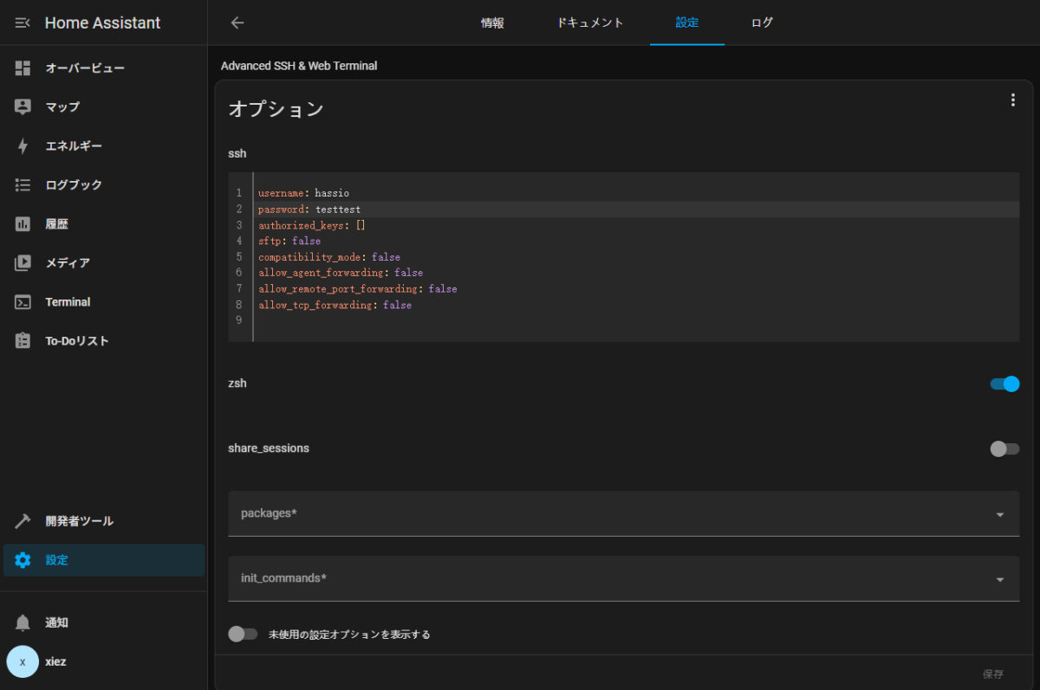The height and width of the screenshot is (690, 1040).
Task: Click empty line 9 in ssh editor
Action: (x=637, y=321)
